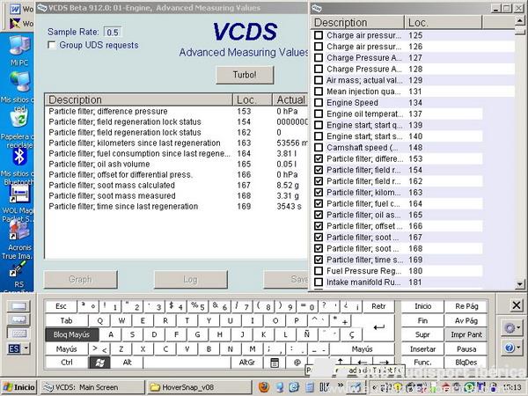Click the VCDS window title icon
The width and height of the screenshot is (528, 396).
coord(41,7)
